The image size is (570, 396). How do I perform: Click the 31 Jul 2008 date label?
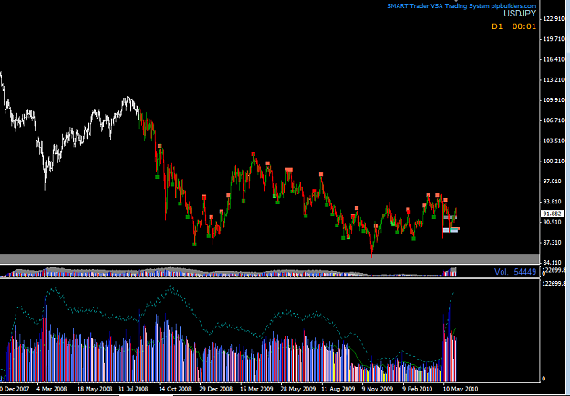133,389
